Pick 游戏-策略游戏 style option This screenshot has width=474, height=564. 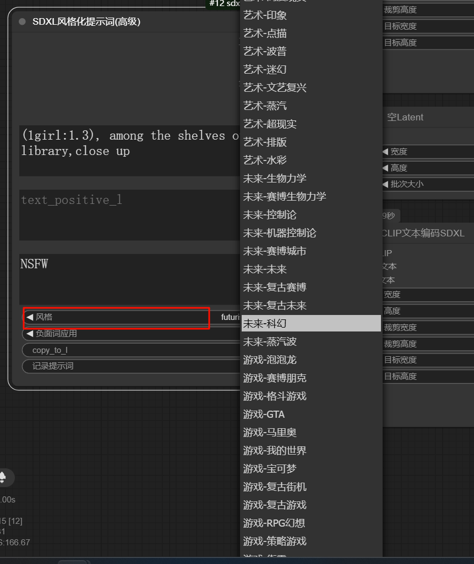tap(311, 541)
